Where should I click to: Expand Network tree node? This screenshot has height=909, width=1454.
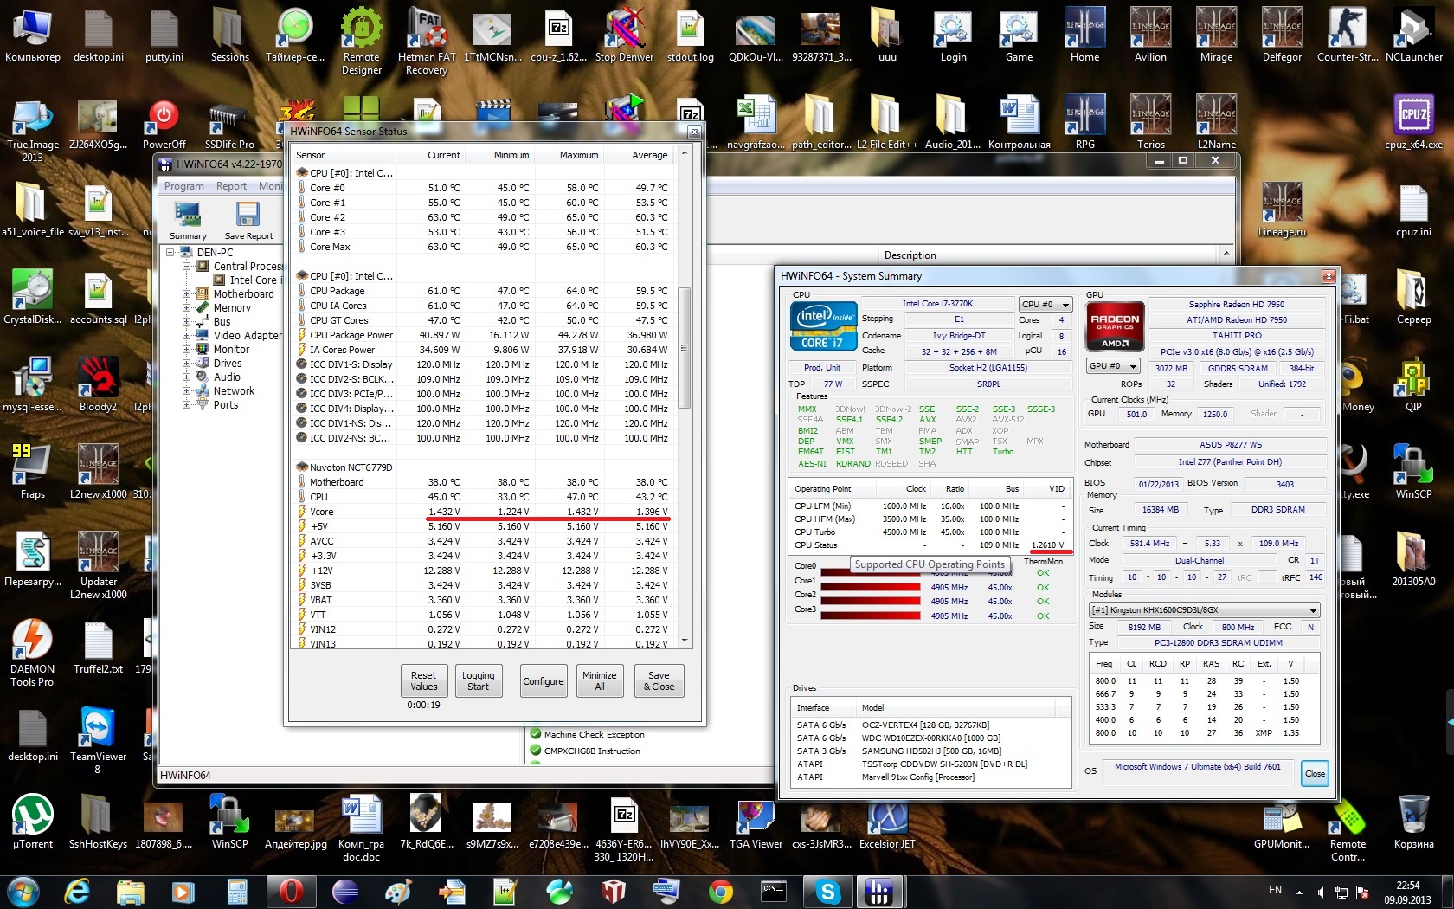click(187, 391)
